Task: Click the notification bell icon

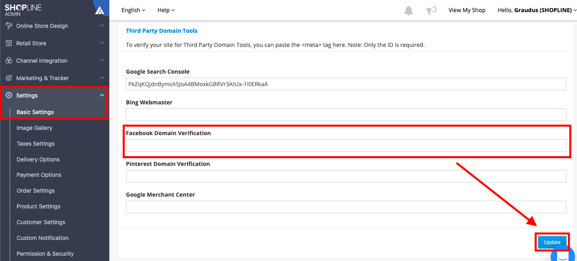Action: tap(409, 11)
